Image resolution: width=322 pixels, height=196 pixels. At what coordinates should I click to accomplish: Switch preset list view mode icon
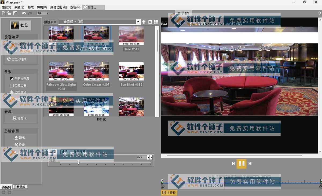coord(156,22)
